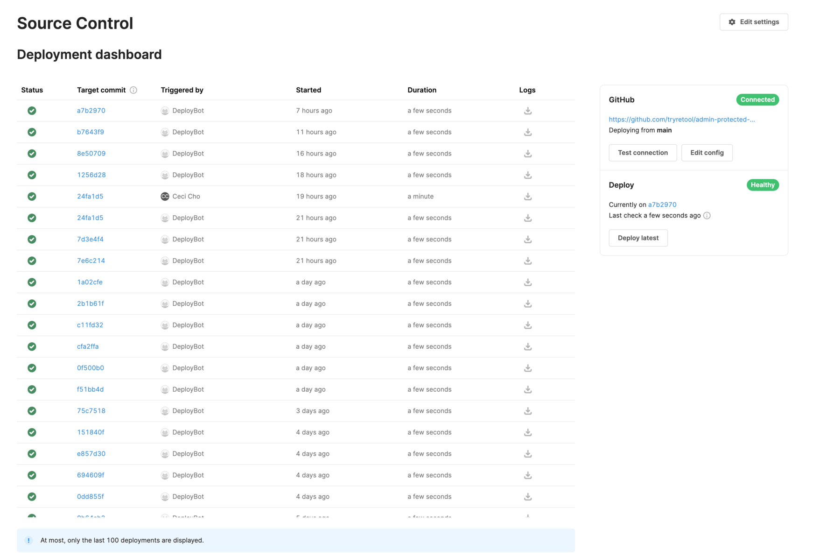
Task: Download logs for commit 75c7518
Action: click(x=528, y=411)
